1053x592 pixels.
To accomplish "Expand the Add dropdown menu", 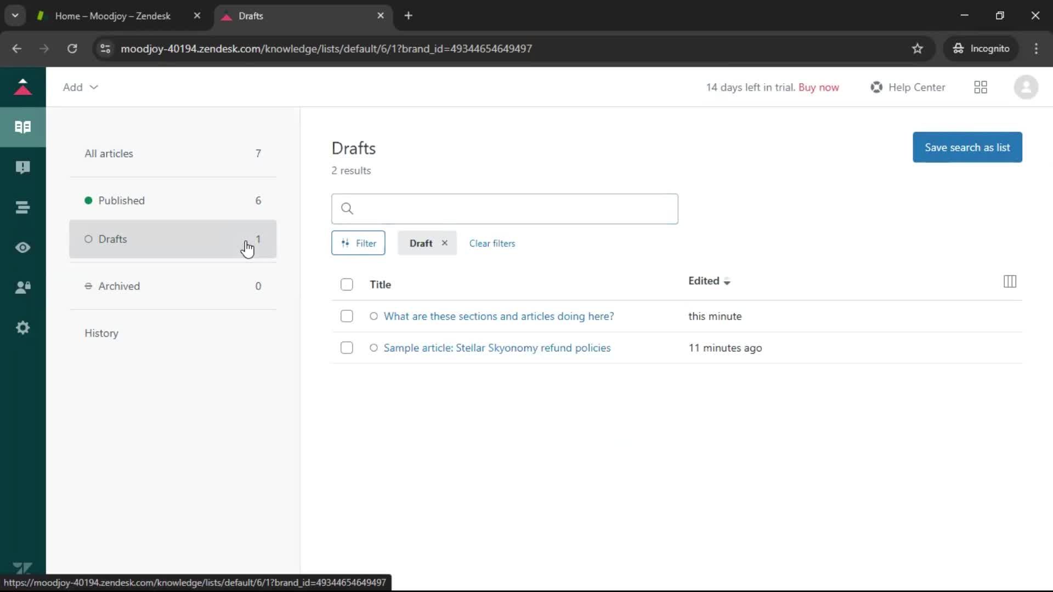I will [80, 87].
